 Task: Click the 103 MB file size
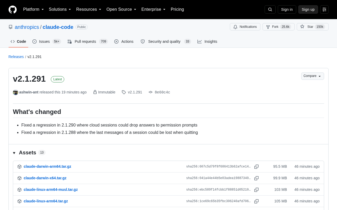pyautogui.click(x=281, y=190)
